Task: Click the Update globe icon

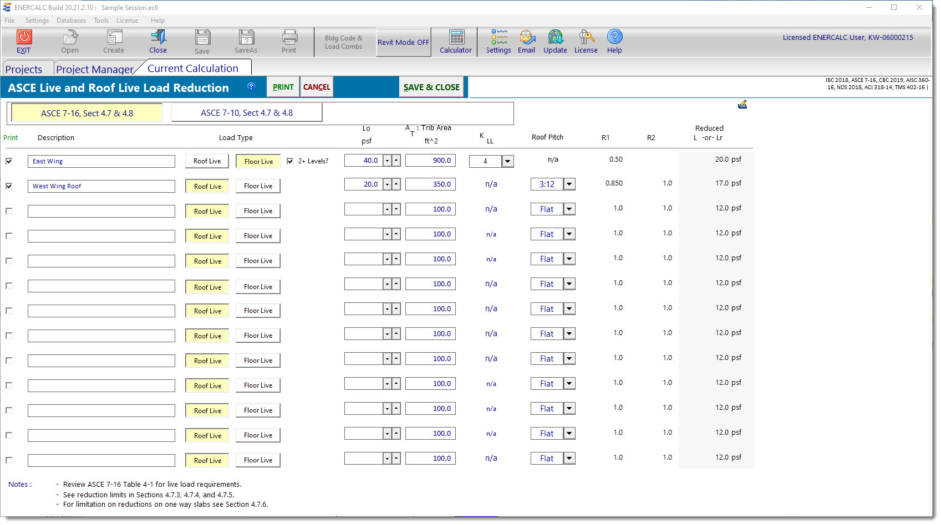Action: [555, 37]
